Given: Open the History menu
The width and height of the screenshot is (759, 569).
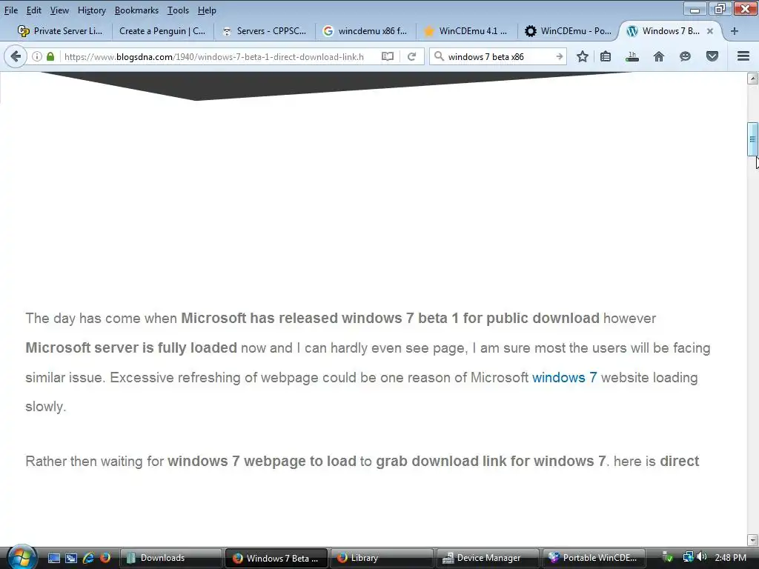Looking at the screenshot, I should (91, 10).
